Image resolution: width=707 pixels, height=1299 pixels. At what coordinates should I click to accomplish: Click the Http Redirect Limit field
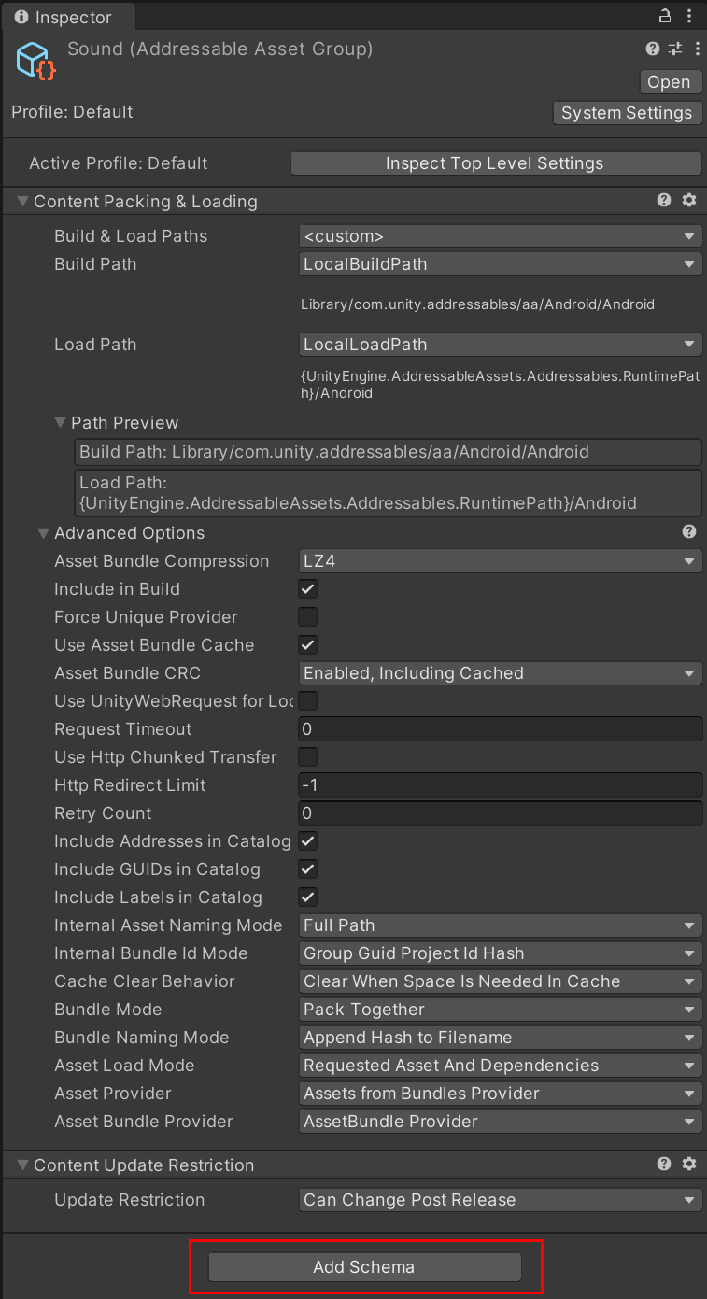click(x=500, y=785)
